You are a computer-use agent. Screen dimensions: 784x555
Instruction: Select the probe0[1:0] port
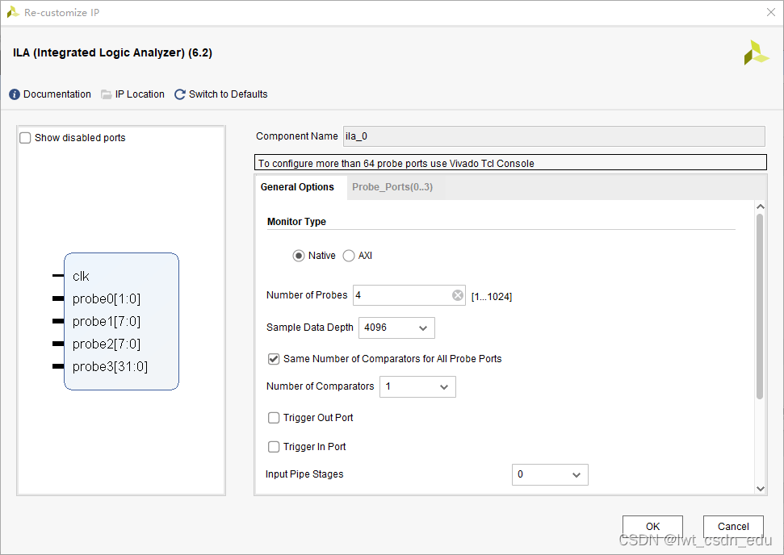(x=107, y=298)
